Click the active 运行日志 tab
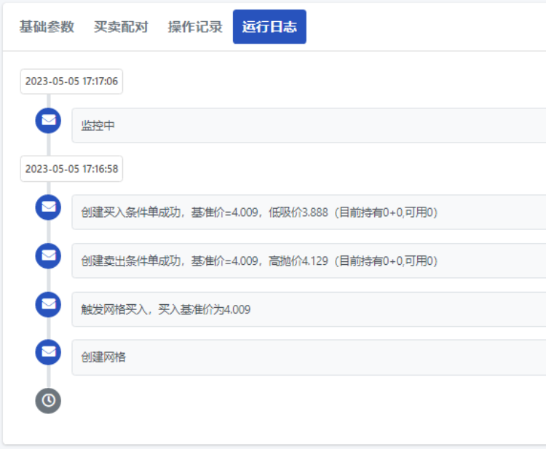The width and height of the screenshot is (546, 449). pos(269,27)
